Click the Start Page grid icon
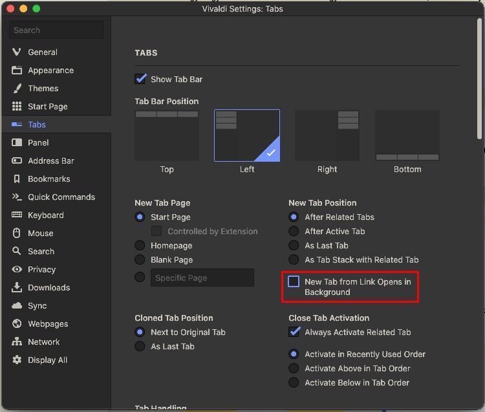The image size is (485, 412). (17, 107)
